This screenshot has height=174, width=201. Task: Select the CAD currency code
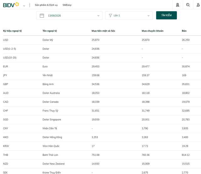(x=6, y=102)
